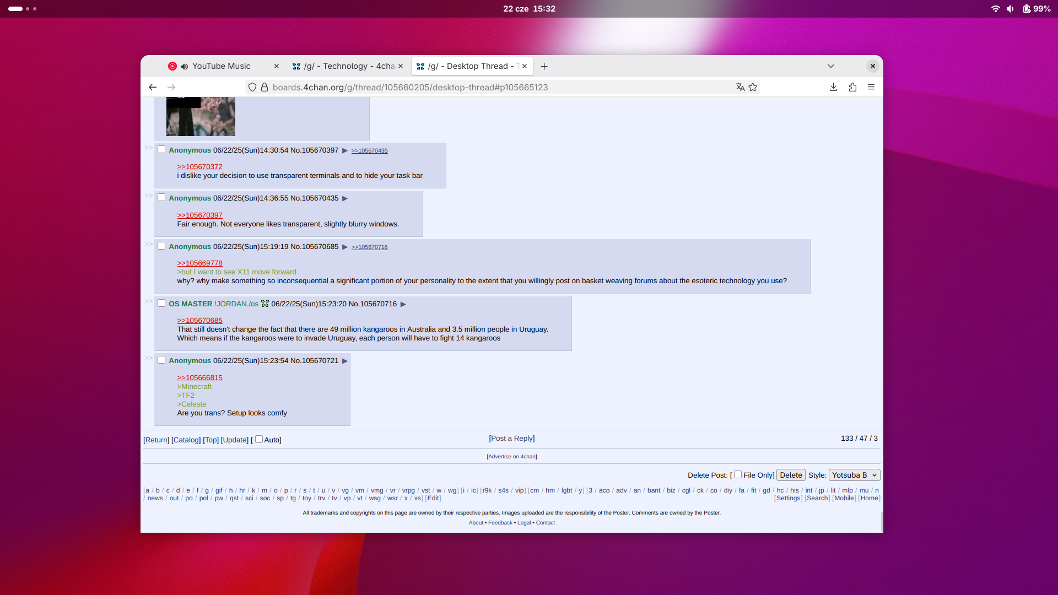Go forward with the browser forward arrow
This screenshot has height=595, width=1058.
coord(171,87)
